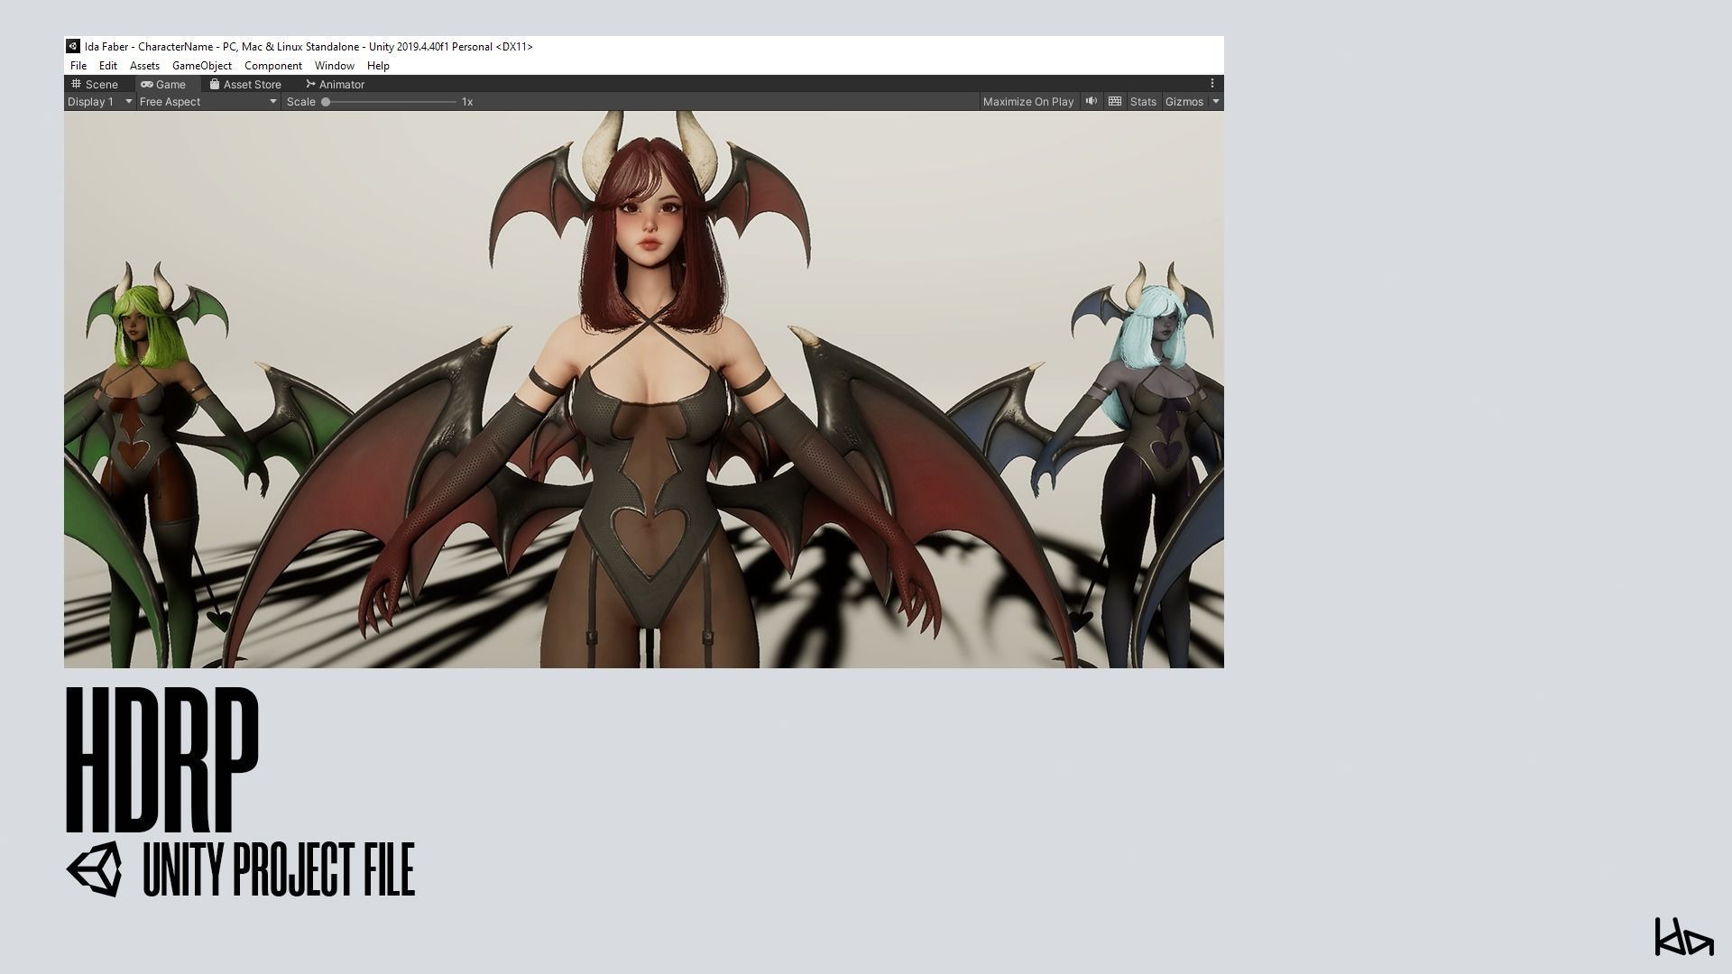Open the Display 1 dropdown
The height and width of the screenshot is (974, 1732).
click(x=100, y=102)
